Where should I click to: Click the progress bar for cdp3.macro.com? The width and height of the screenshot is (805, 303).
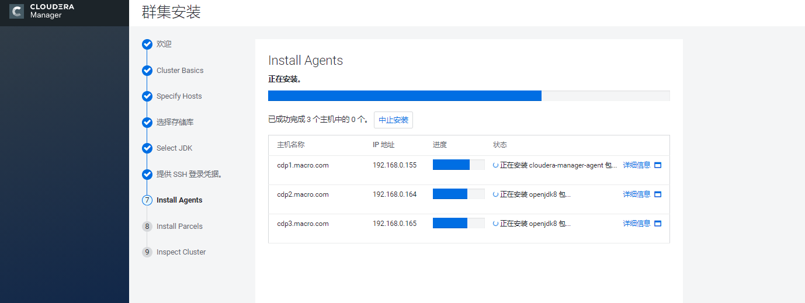point(459,223)
